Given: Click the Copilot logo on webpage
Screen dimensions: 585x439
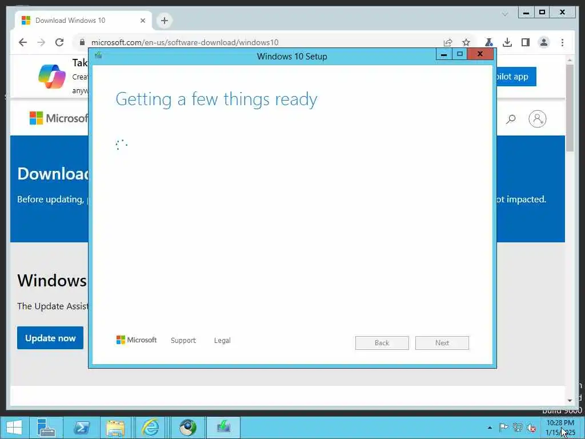Looking at the screenshot, I should click(52, 77).
